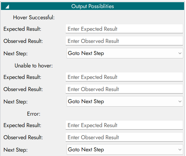Viewport: 186px width, 156px height.
Task: Click Next Step label in Error section
Action: coord(15,149)
